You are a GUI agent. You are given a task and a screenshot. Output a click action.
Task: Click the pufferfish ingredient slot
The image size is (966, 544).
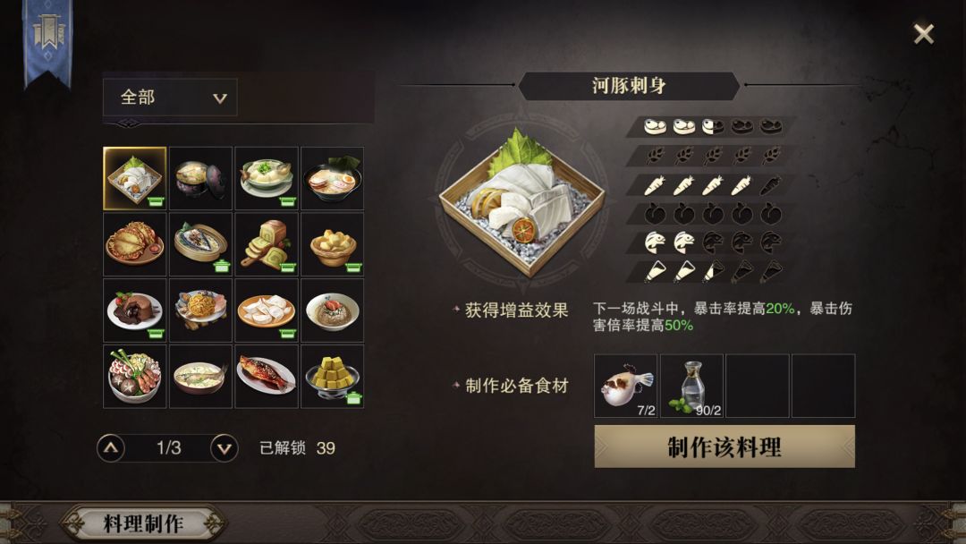[626, 386]
